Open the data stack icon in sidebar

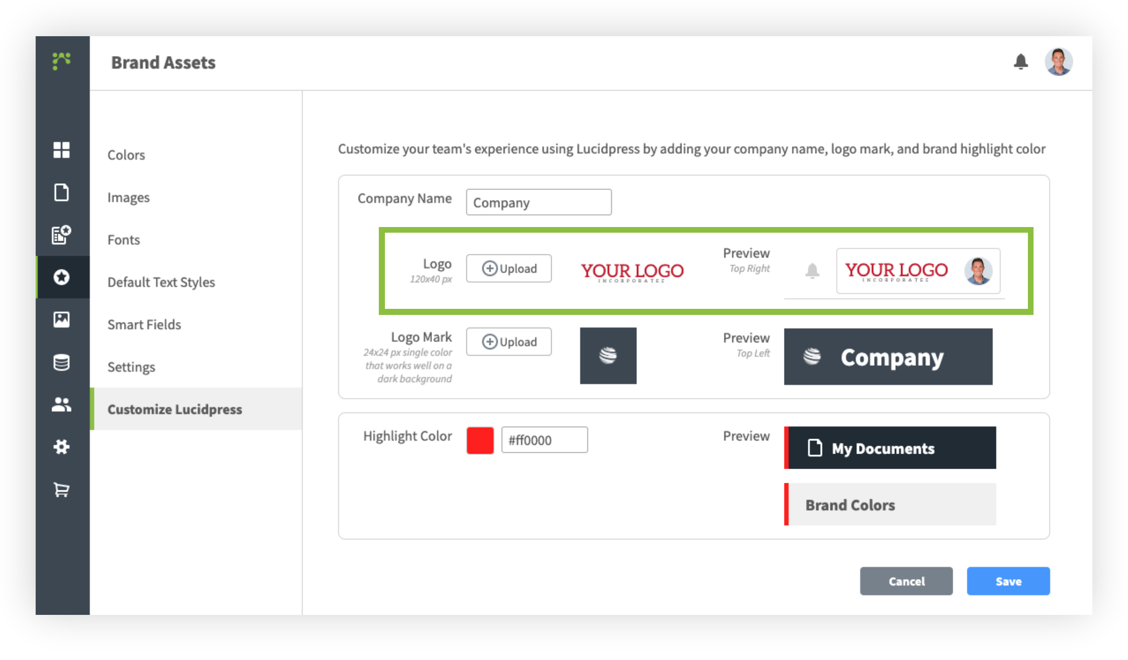pyautogui.click(x=62, y=362)
